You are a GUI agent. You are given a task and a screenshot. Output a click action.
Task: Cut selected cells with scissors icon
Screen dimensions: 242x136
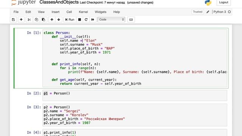pyautogui.click(x=29, y=20)
